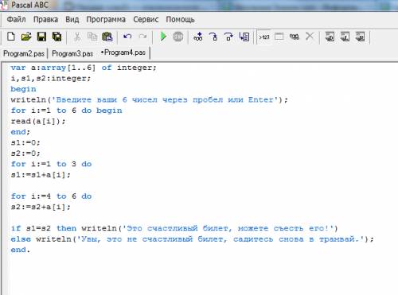Run the program with the green play icon
Screen dimensions: 398x295
click(x=163, y=37)
